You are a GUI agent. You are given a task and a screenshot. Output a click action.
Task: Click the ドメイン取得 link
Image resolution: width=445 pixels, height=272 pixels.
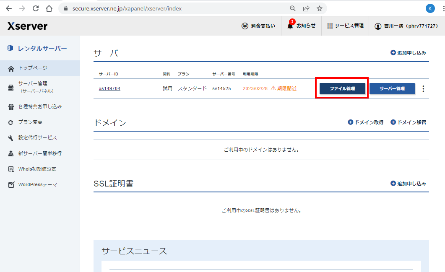[366, 122]
